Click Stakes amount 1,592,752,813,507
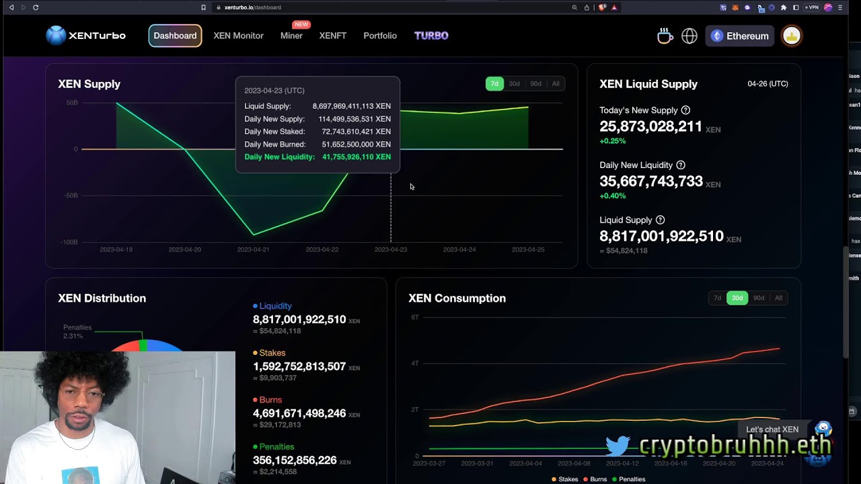Viewport: 861px width, 484px height. click(299, 366)
